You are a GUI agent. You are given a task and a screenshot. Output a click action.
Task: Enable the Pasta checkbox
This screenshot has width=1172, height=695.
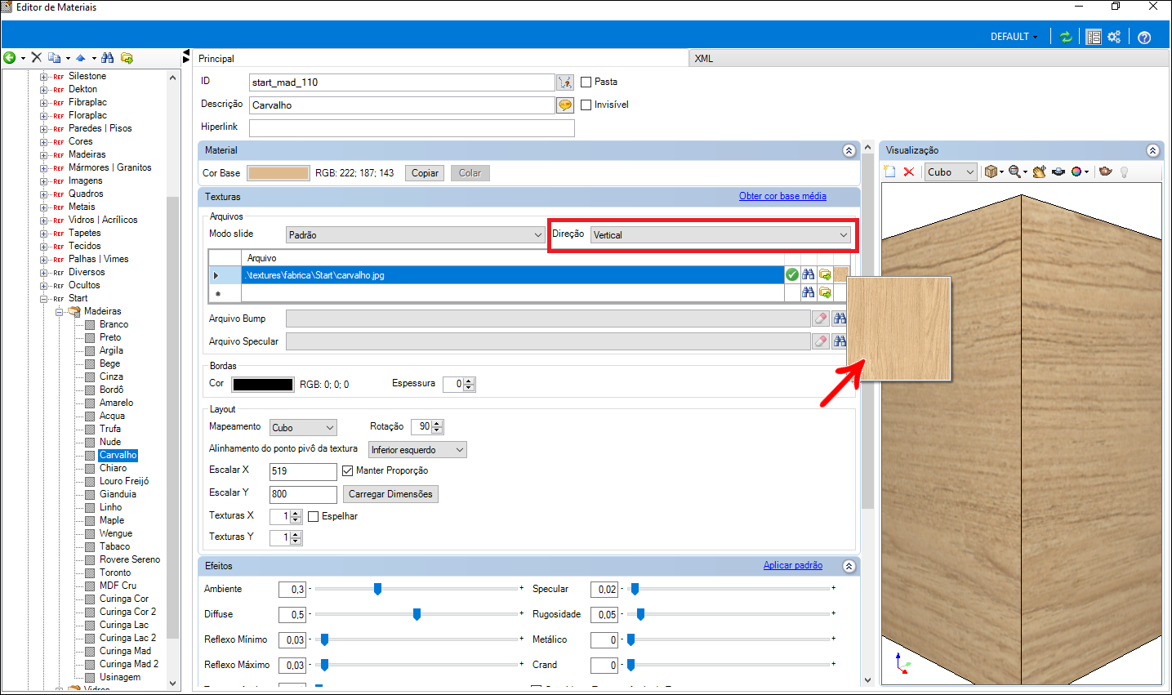click(586, 82)
